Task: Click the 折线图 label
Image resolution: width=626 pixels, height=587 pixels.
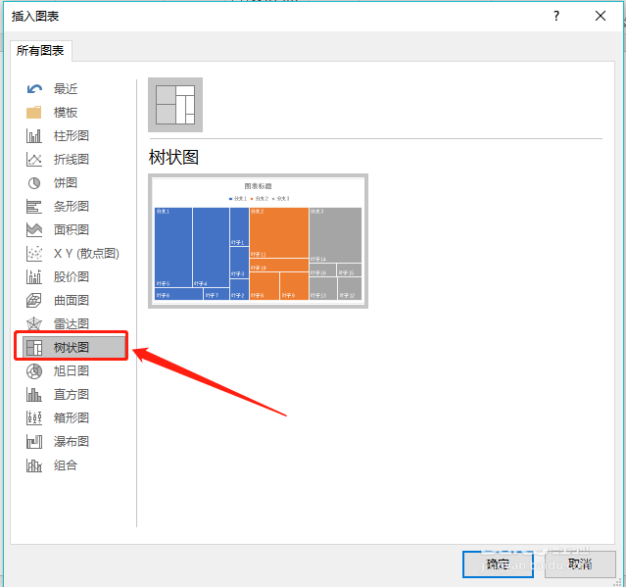Action: point(72,160)
